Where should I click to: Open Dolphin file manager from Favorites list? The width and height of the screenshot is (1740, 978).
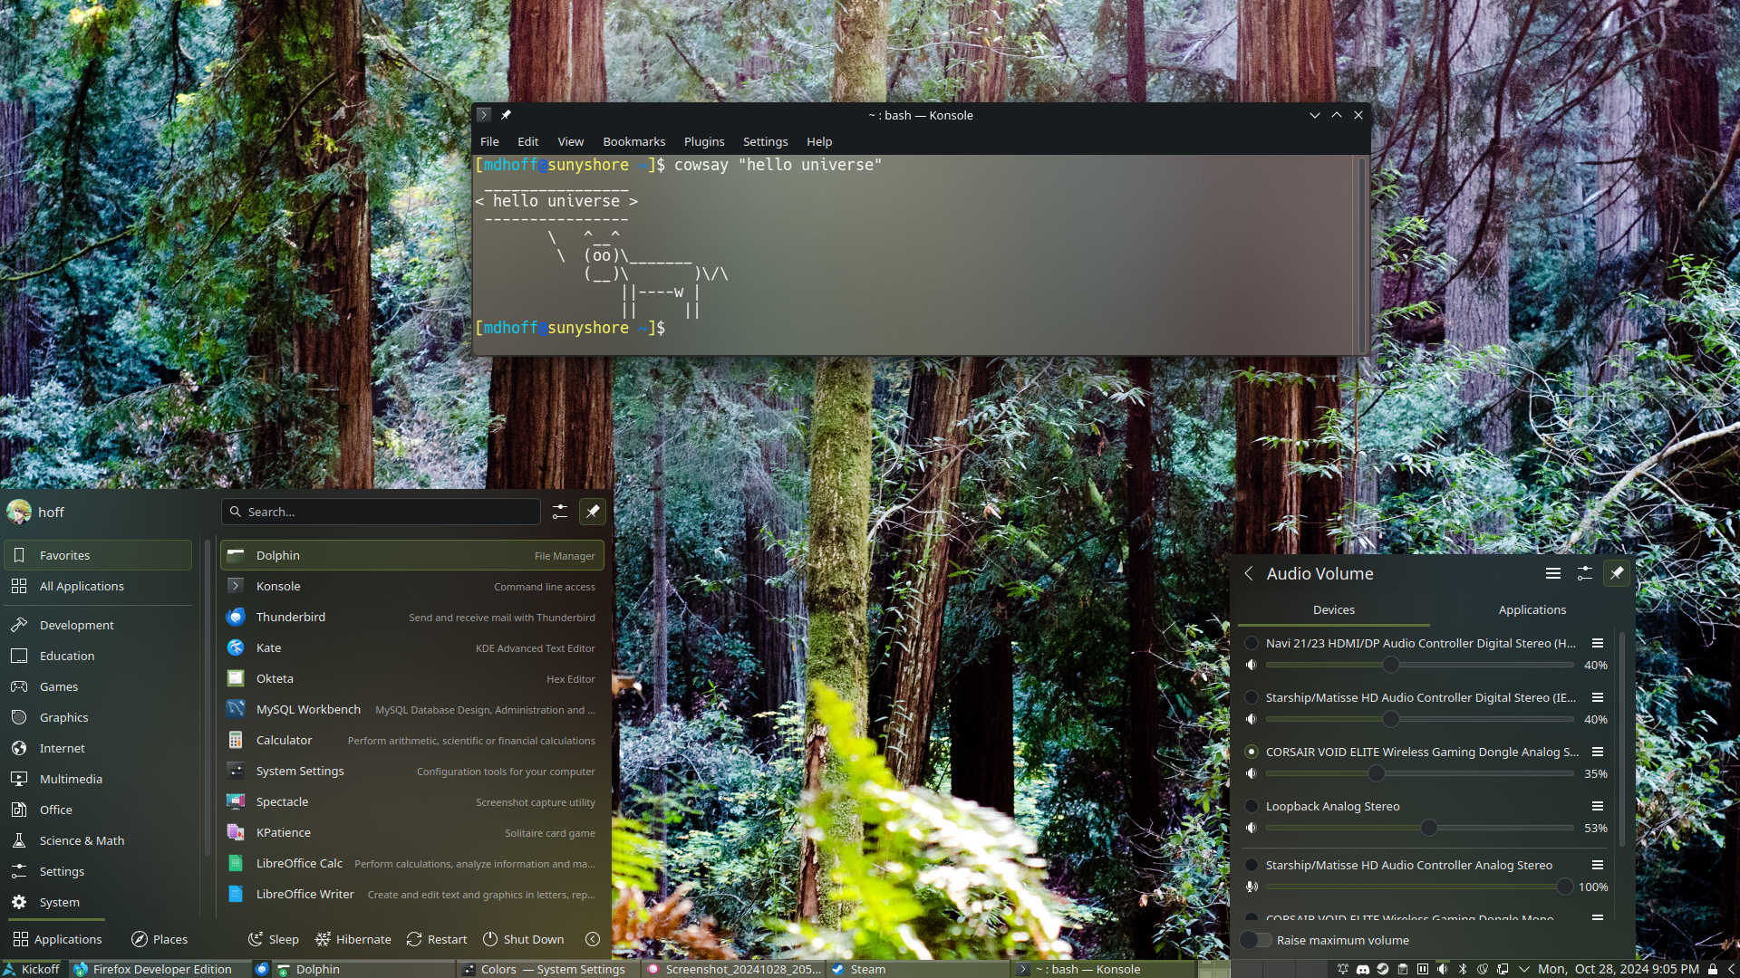(412, 555)
